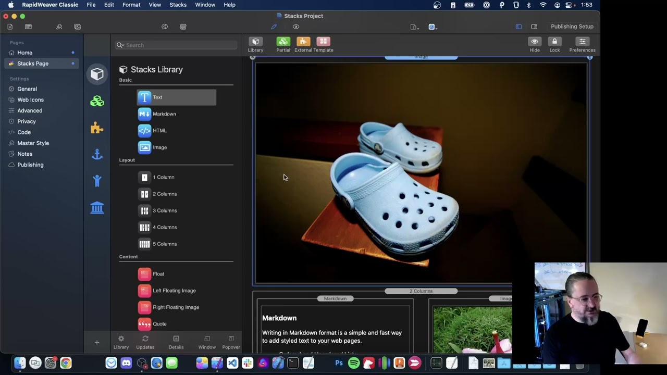
Task: Open the browser preview dropdown
Action: pyautogui.click(x=432, y=27)
